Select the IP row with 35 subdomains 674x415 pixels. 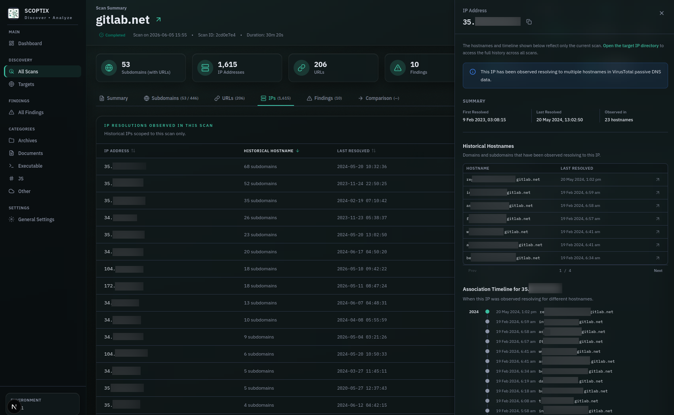tap(275, 201)
